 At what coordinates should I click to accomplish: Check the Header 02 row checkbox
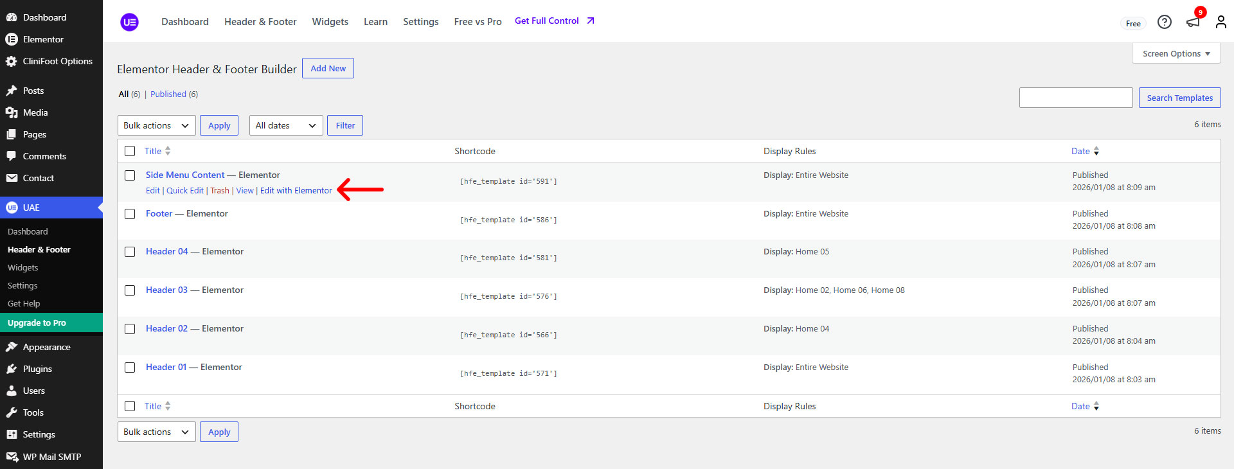point(130,329)
